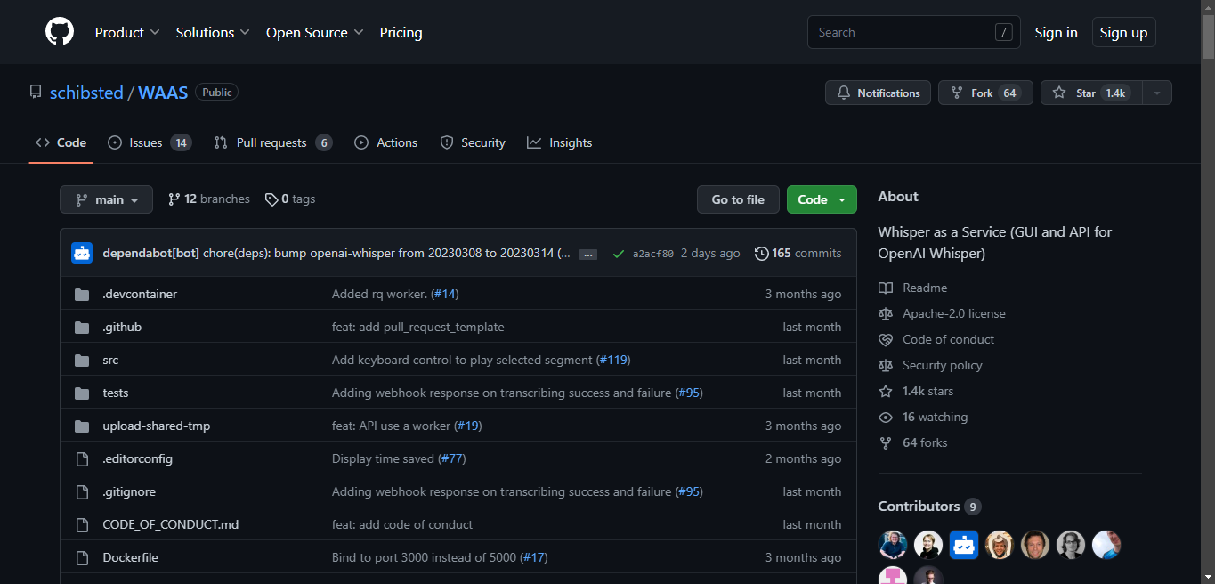Image resolution: width=1215 pixels, height=584 pixels.
Task: Go to the Pricing page
Action: 401,32
